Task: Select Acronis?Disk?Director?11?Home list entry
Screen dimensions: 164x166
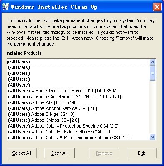Action: [78, 97]
